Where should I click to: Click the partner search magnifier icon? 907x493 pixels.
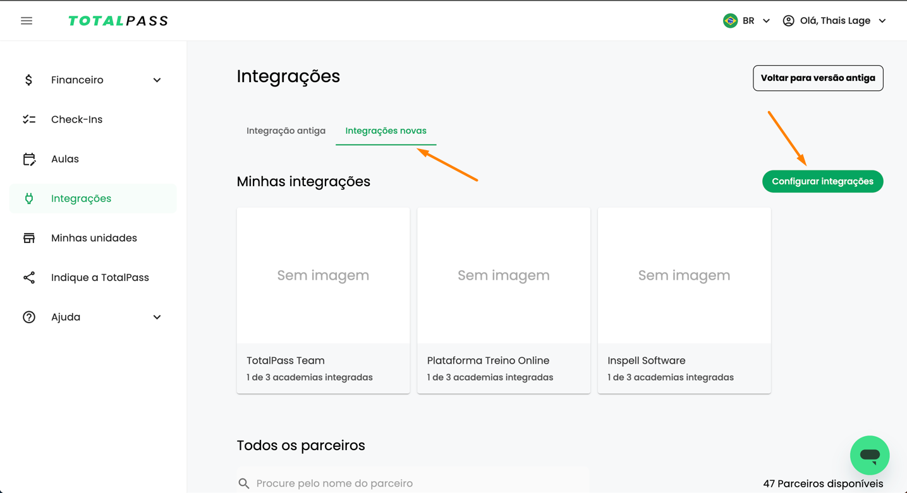(244, 484)
